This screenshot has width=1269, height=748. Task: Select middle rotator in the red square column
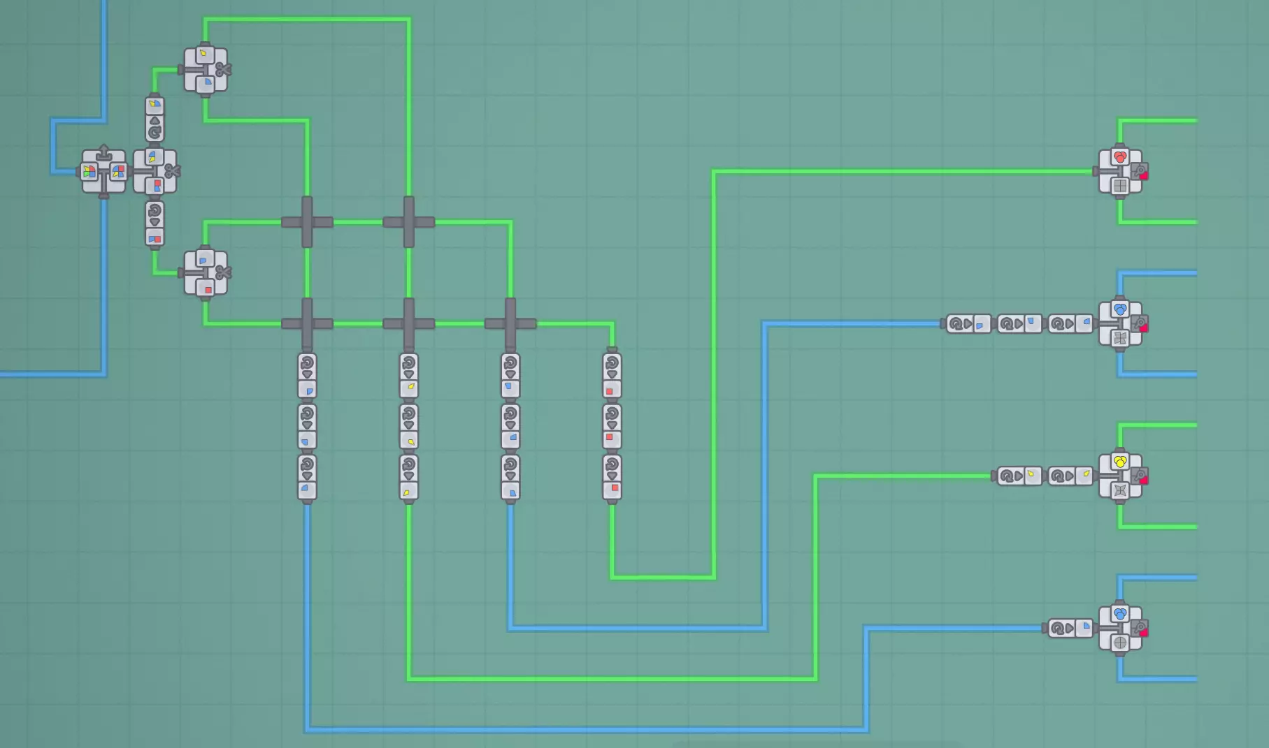pyautogui.click(x=612, y=426)
